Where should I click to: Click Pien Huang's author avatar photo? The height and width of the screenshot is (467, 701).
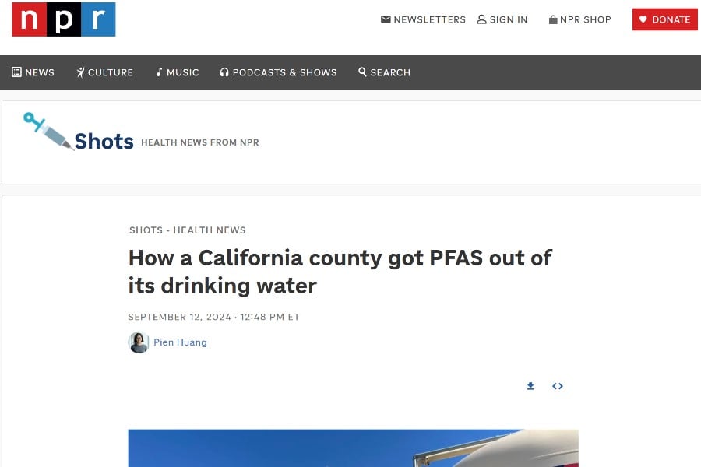[139, 342]
